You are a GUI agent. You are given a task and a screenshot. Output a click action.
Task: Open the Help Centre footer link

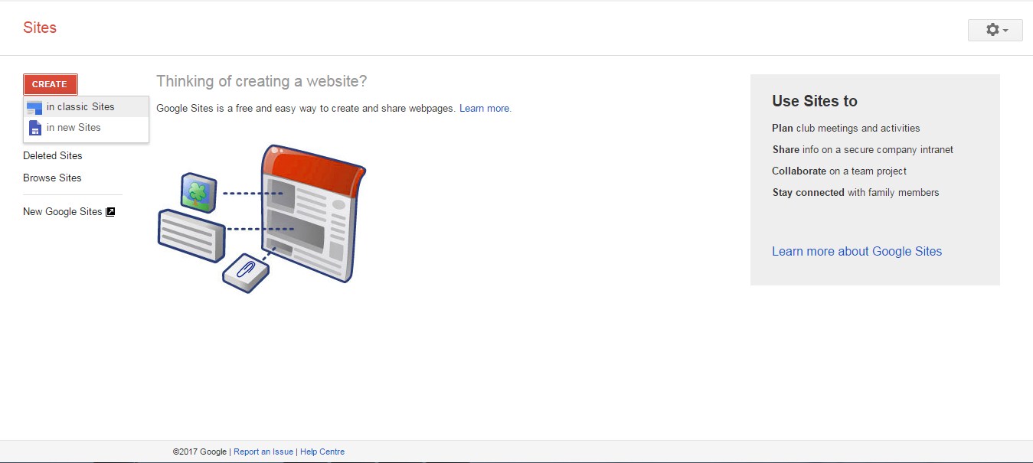[x=322, y=452]
